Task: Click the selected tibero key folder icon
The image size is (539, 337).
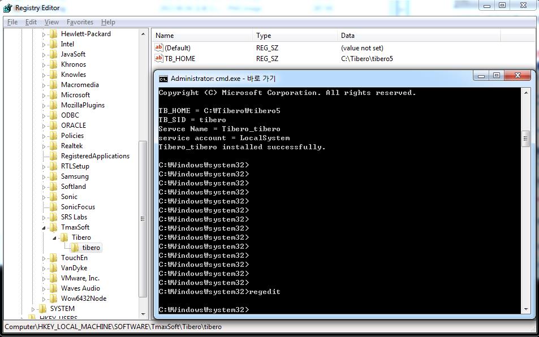Action: coord(75,248)
